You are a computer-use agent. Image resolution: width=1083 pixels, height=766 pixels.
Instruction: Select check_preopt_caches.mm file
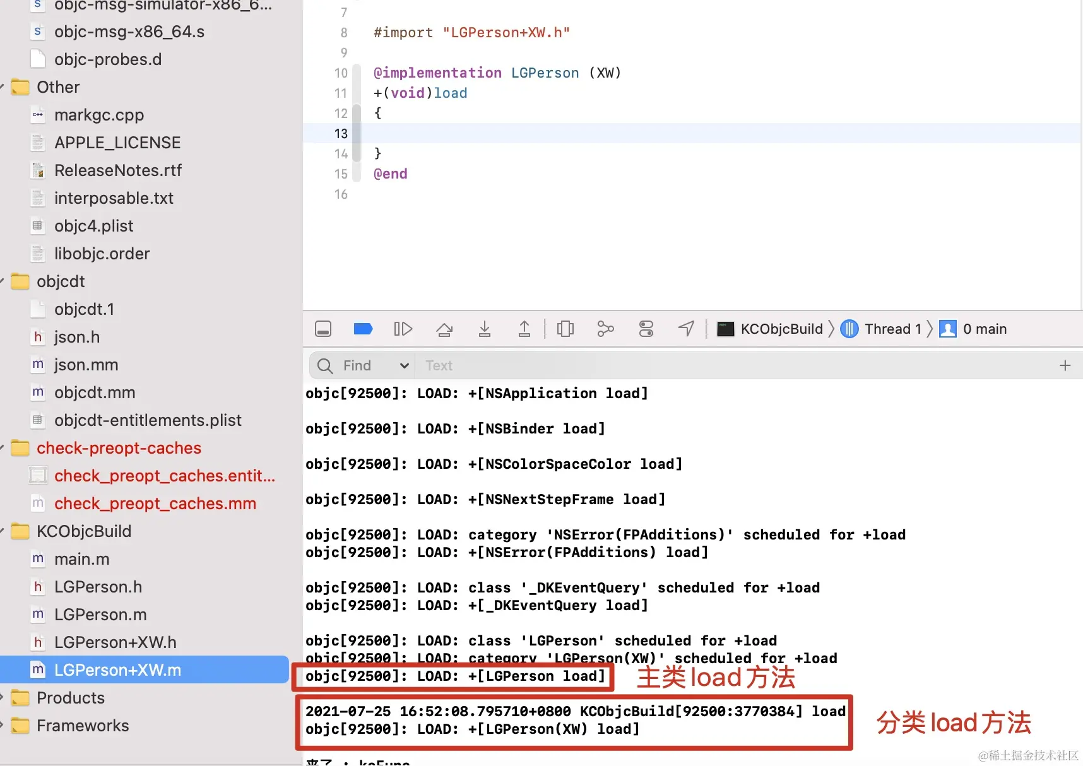[155, 504]
